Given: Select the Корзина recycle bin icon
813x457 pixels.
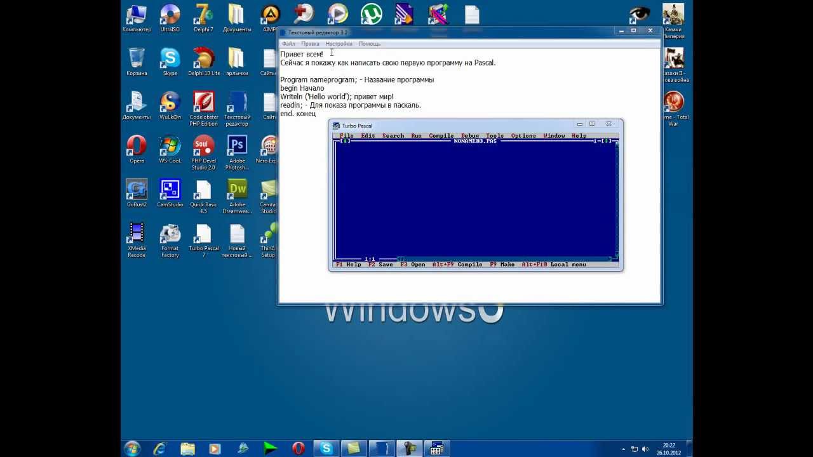Looking at the screenshot, I should pyautogui.click(x=137, y=62).
